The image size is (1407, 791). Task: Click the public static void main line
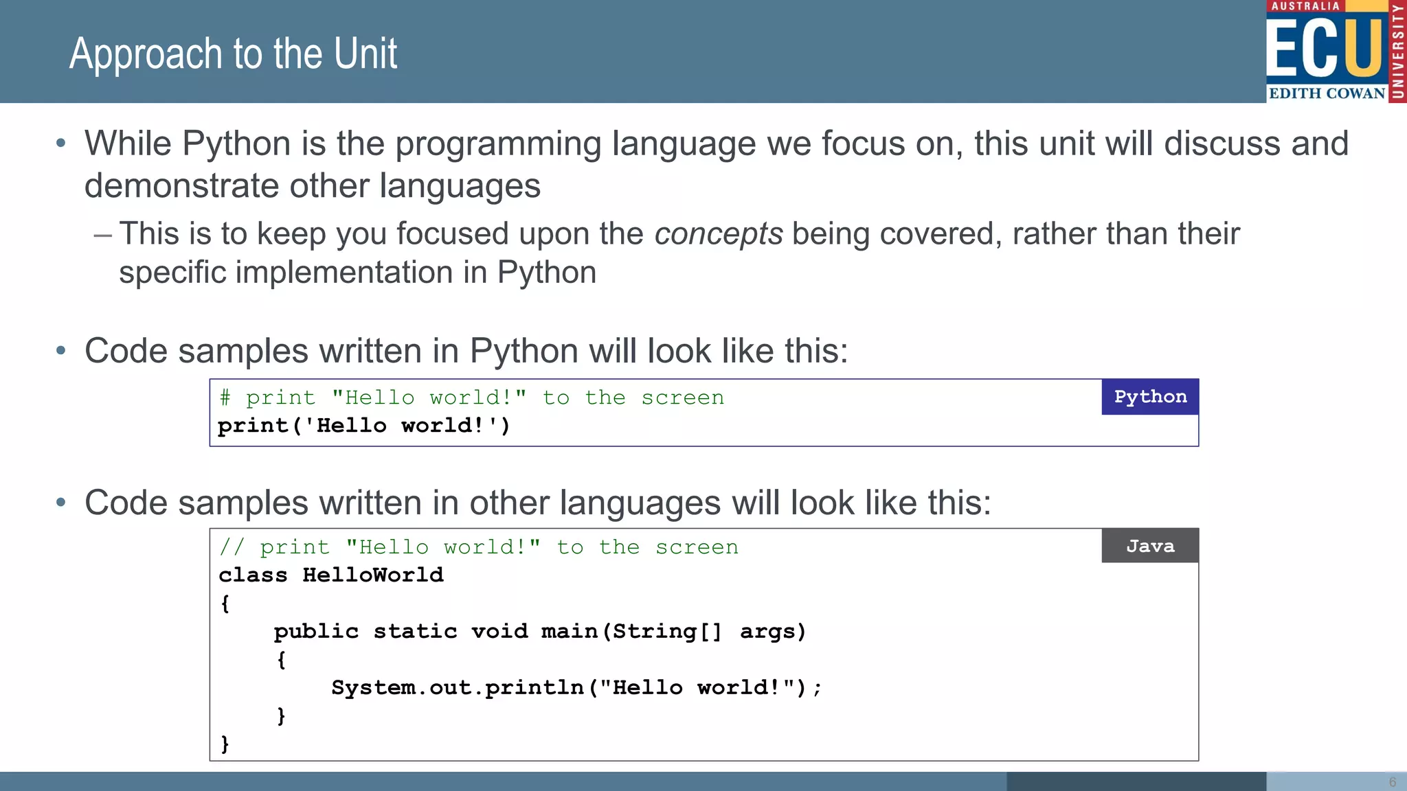(x=539, y=631)
